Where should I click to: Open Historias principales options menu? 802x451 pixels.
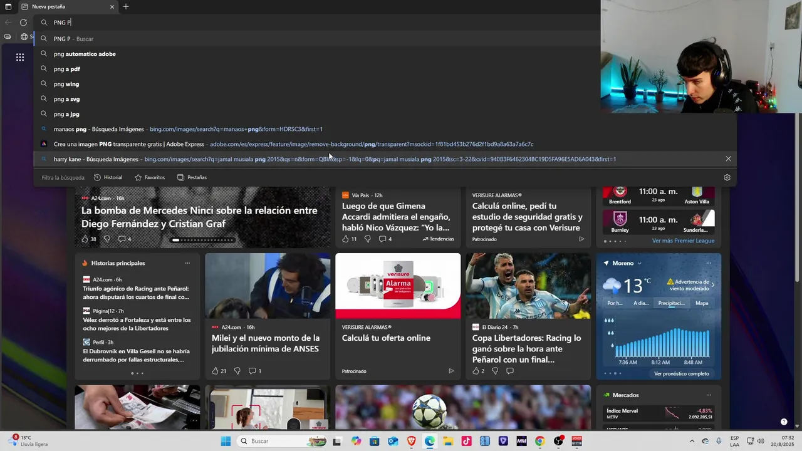[x=187, y=263]
